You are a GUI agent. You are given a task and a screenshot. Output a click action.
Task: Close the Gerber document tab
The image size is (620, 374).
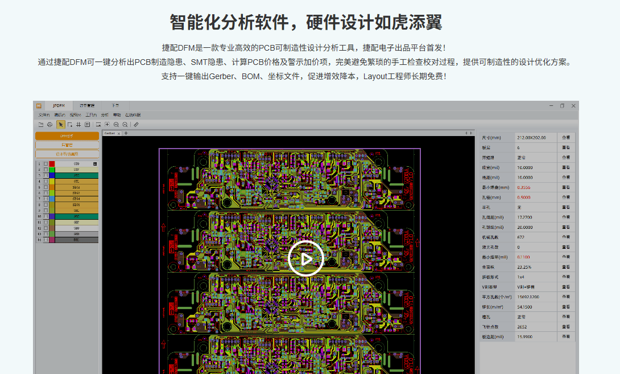click(x=119, y=133)
